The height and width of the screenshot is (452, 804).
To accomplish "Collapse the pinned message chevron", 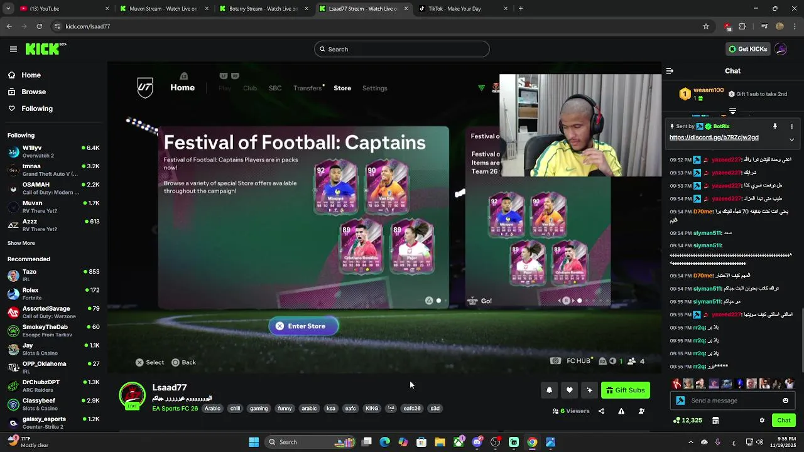I will click(x=791, y=139).
